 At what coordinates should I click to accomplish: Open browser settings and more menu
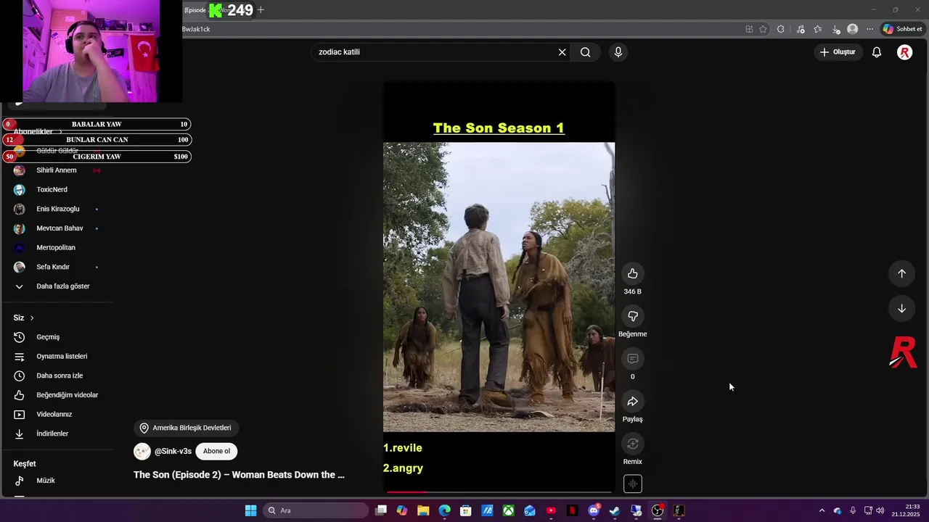pos(869,29)
